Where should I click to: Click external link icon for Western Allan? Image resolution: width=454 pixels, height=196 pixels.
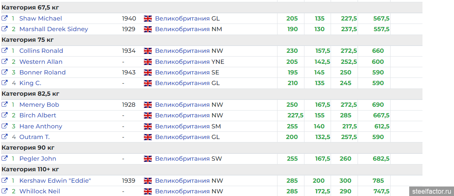(x=5, y=62)
